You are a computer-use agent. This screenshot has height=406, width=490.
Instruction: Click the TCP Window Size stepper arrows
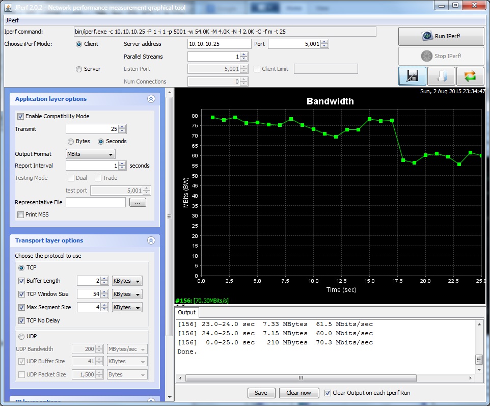(104, 294)
